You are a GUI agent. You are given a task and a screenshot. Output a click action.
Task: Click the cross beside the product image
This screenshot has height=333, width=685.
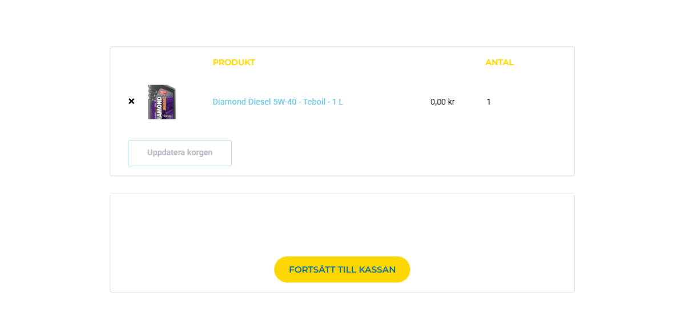pyautogui.click(x=131, y=102)
